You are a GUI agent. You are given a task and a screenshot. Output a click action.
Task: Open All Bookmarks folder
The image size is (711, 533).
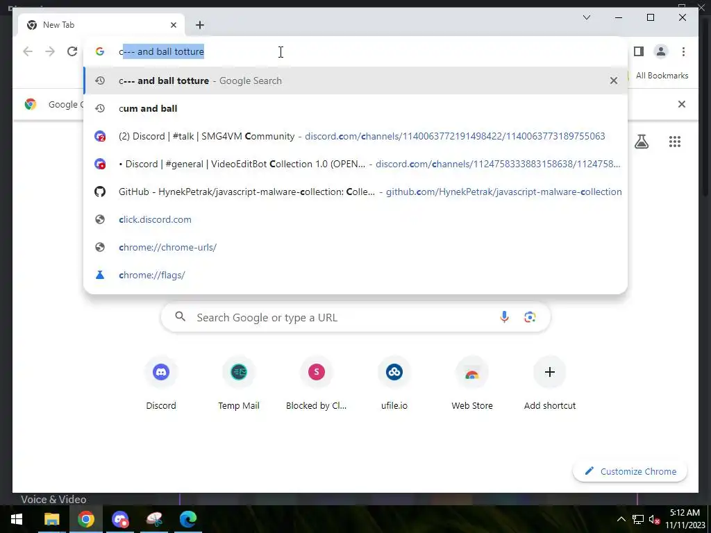point(662,76)
